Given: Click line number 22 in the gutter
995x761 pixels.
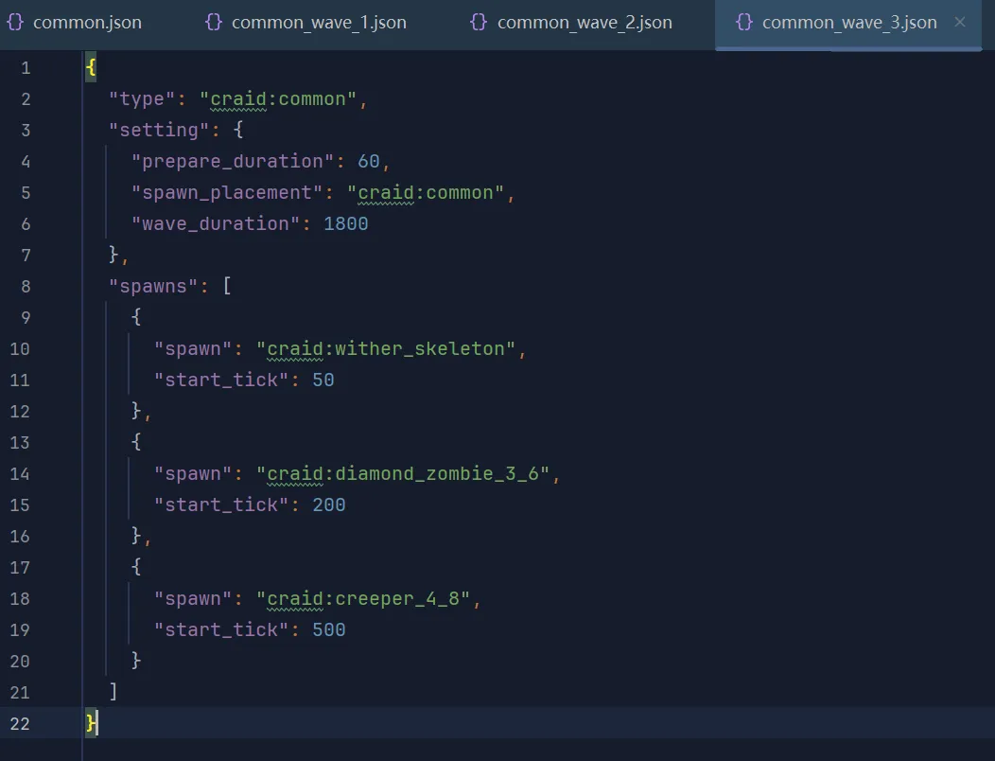Looking at the screenshot, I should click(20, 723).
